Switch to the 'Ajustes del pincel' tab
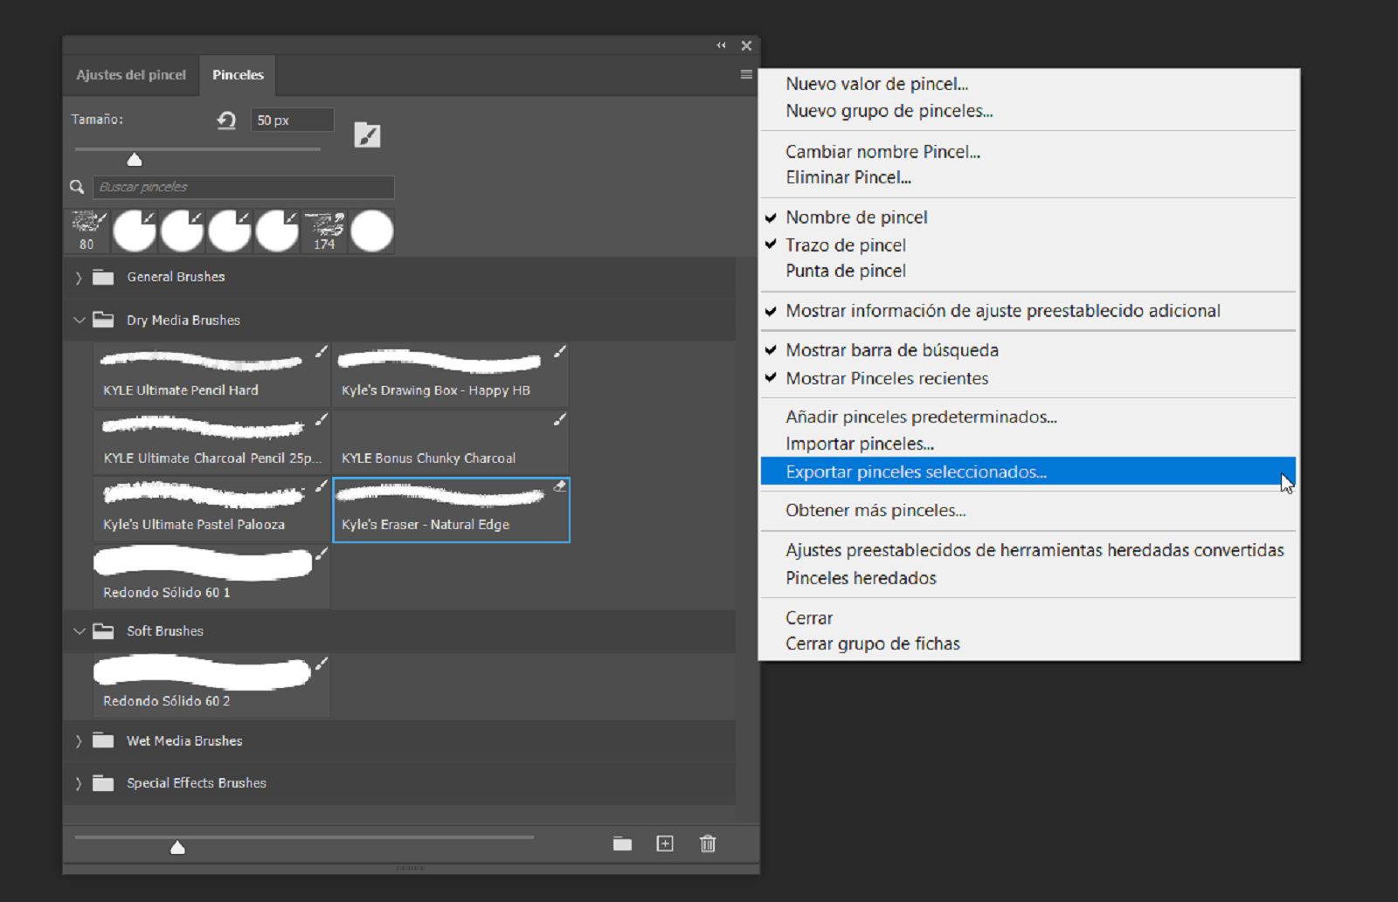 (x=131, y=74)
